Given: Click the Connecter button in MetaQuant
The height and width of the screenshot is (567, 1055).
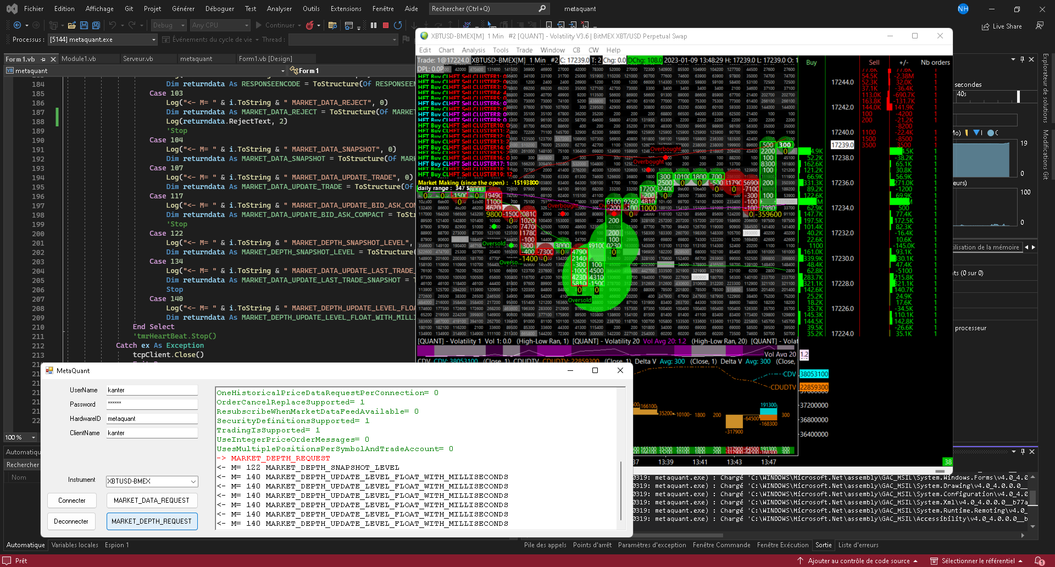Looking at the screenshot, I should click(x=72, y=501).
